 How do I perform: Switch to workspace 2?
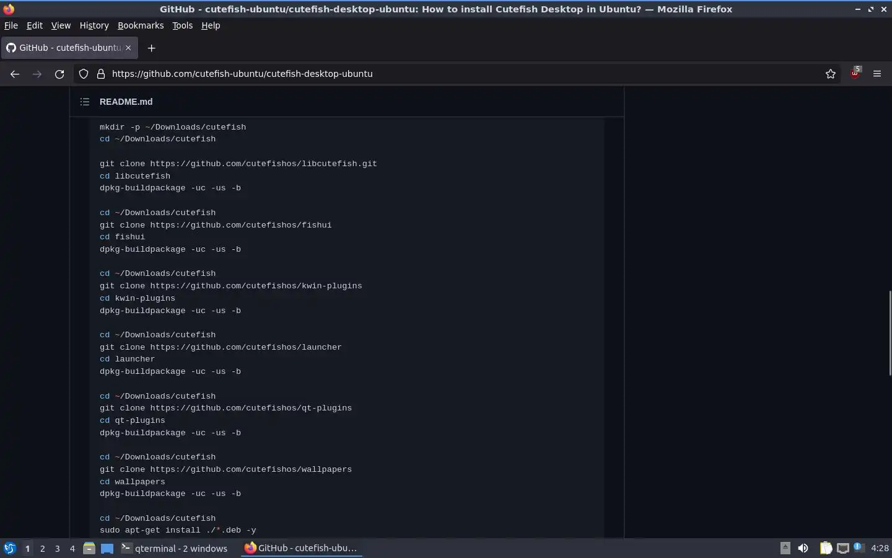point(42,548)
